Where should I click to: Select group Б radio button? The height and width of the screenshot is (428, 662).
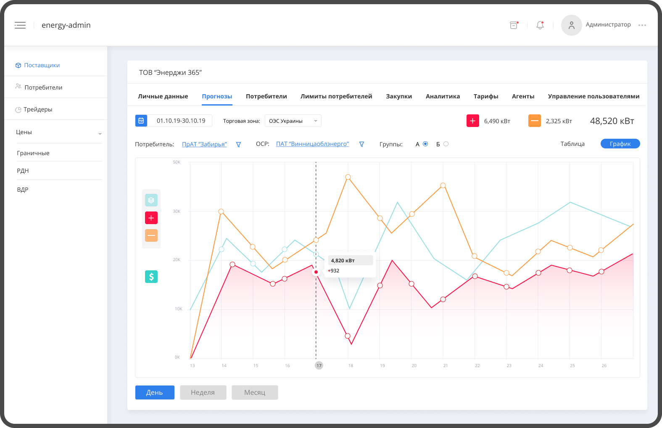(446, 144)
